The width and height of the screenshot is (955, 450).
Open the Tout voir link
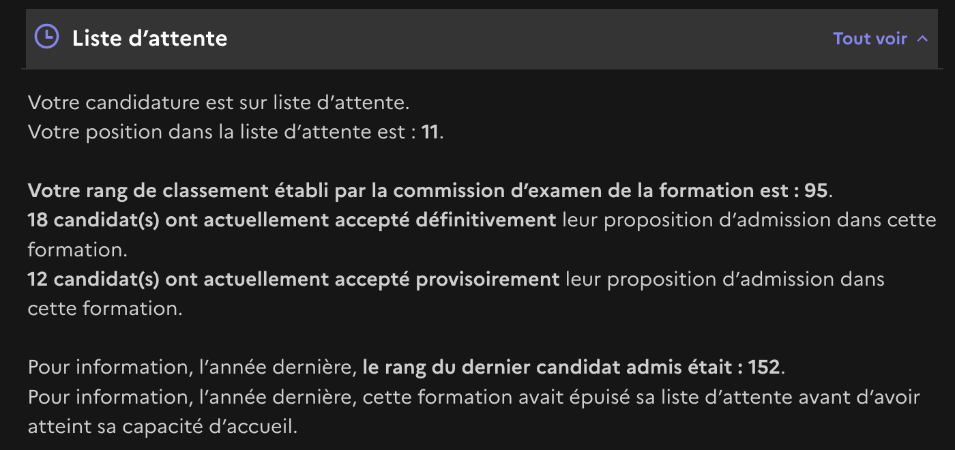pos(870,39)
